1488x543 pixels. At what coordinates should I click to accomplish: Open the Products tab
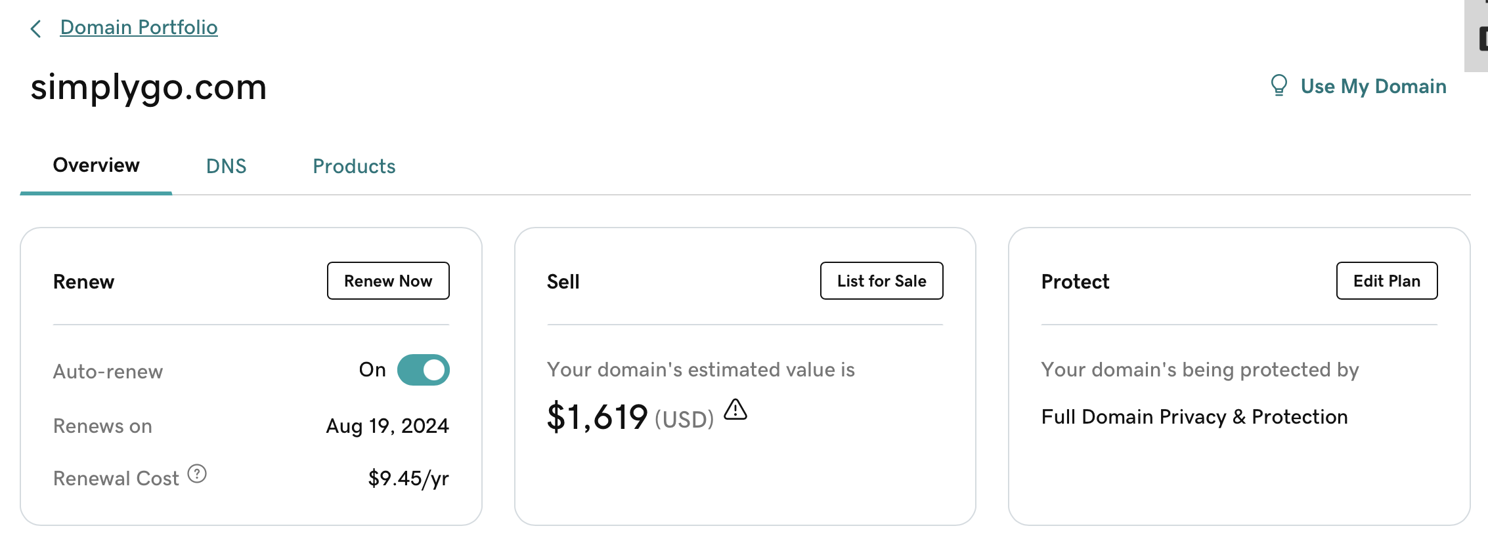point(354,166)
